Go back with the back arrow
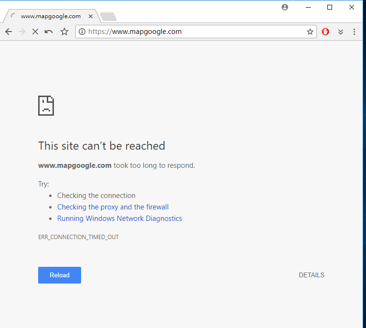The width and height of the screenshot is (366, 328). click(9, 32)
